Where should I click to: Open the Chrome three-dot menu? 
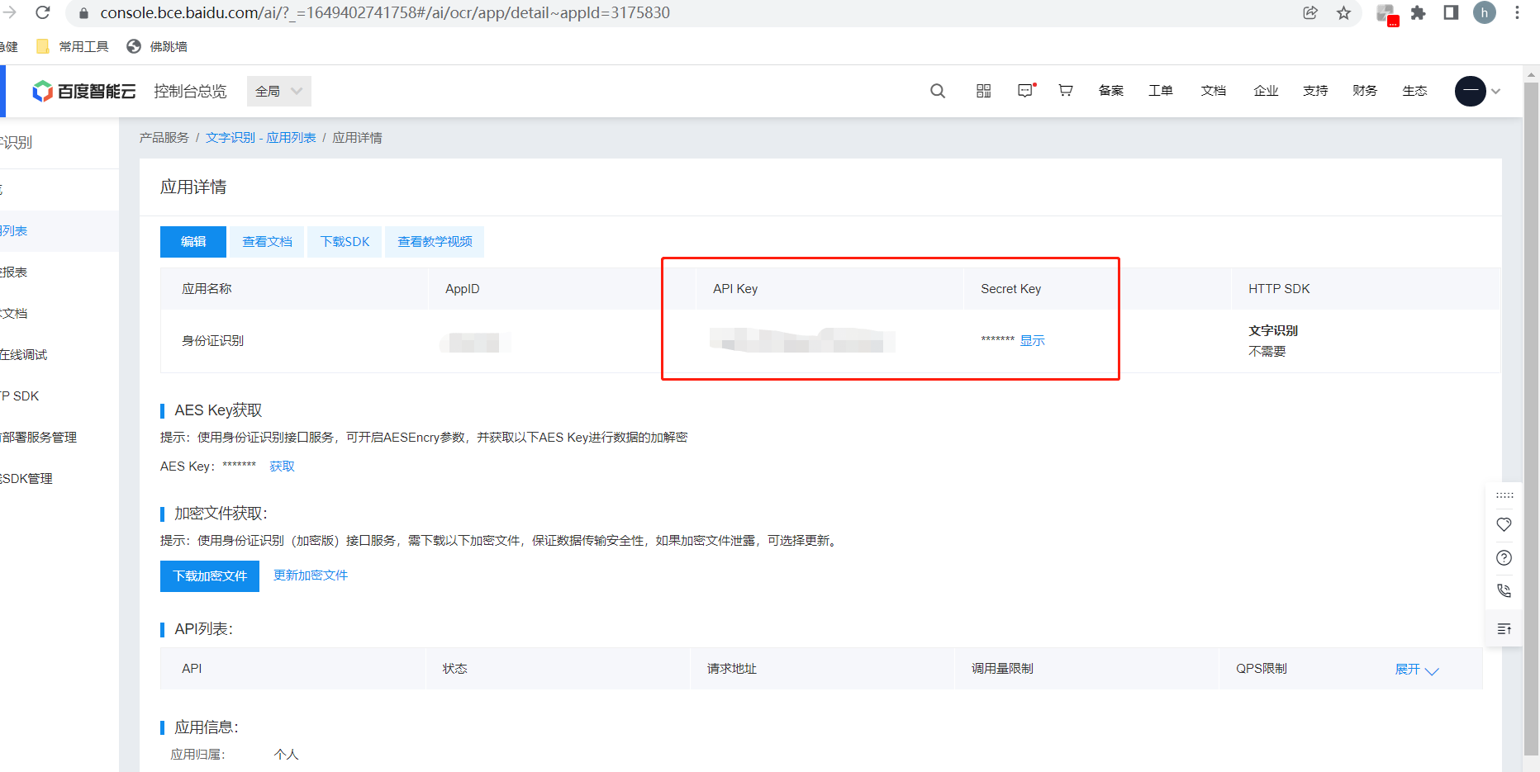(1517, 12)
